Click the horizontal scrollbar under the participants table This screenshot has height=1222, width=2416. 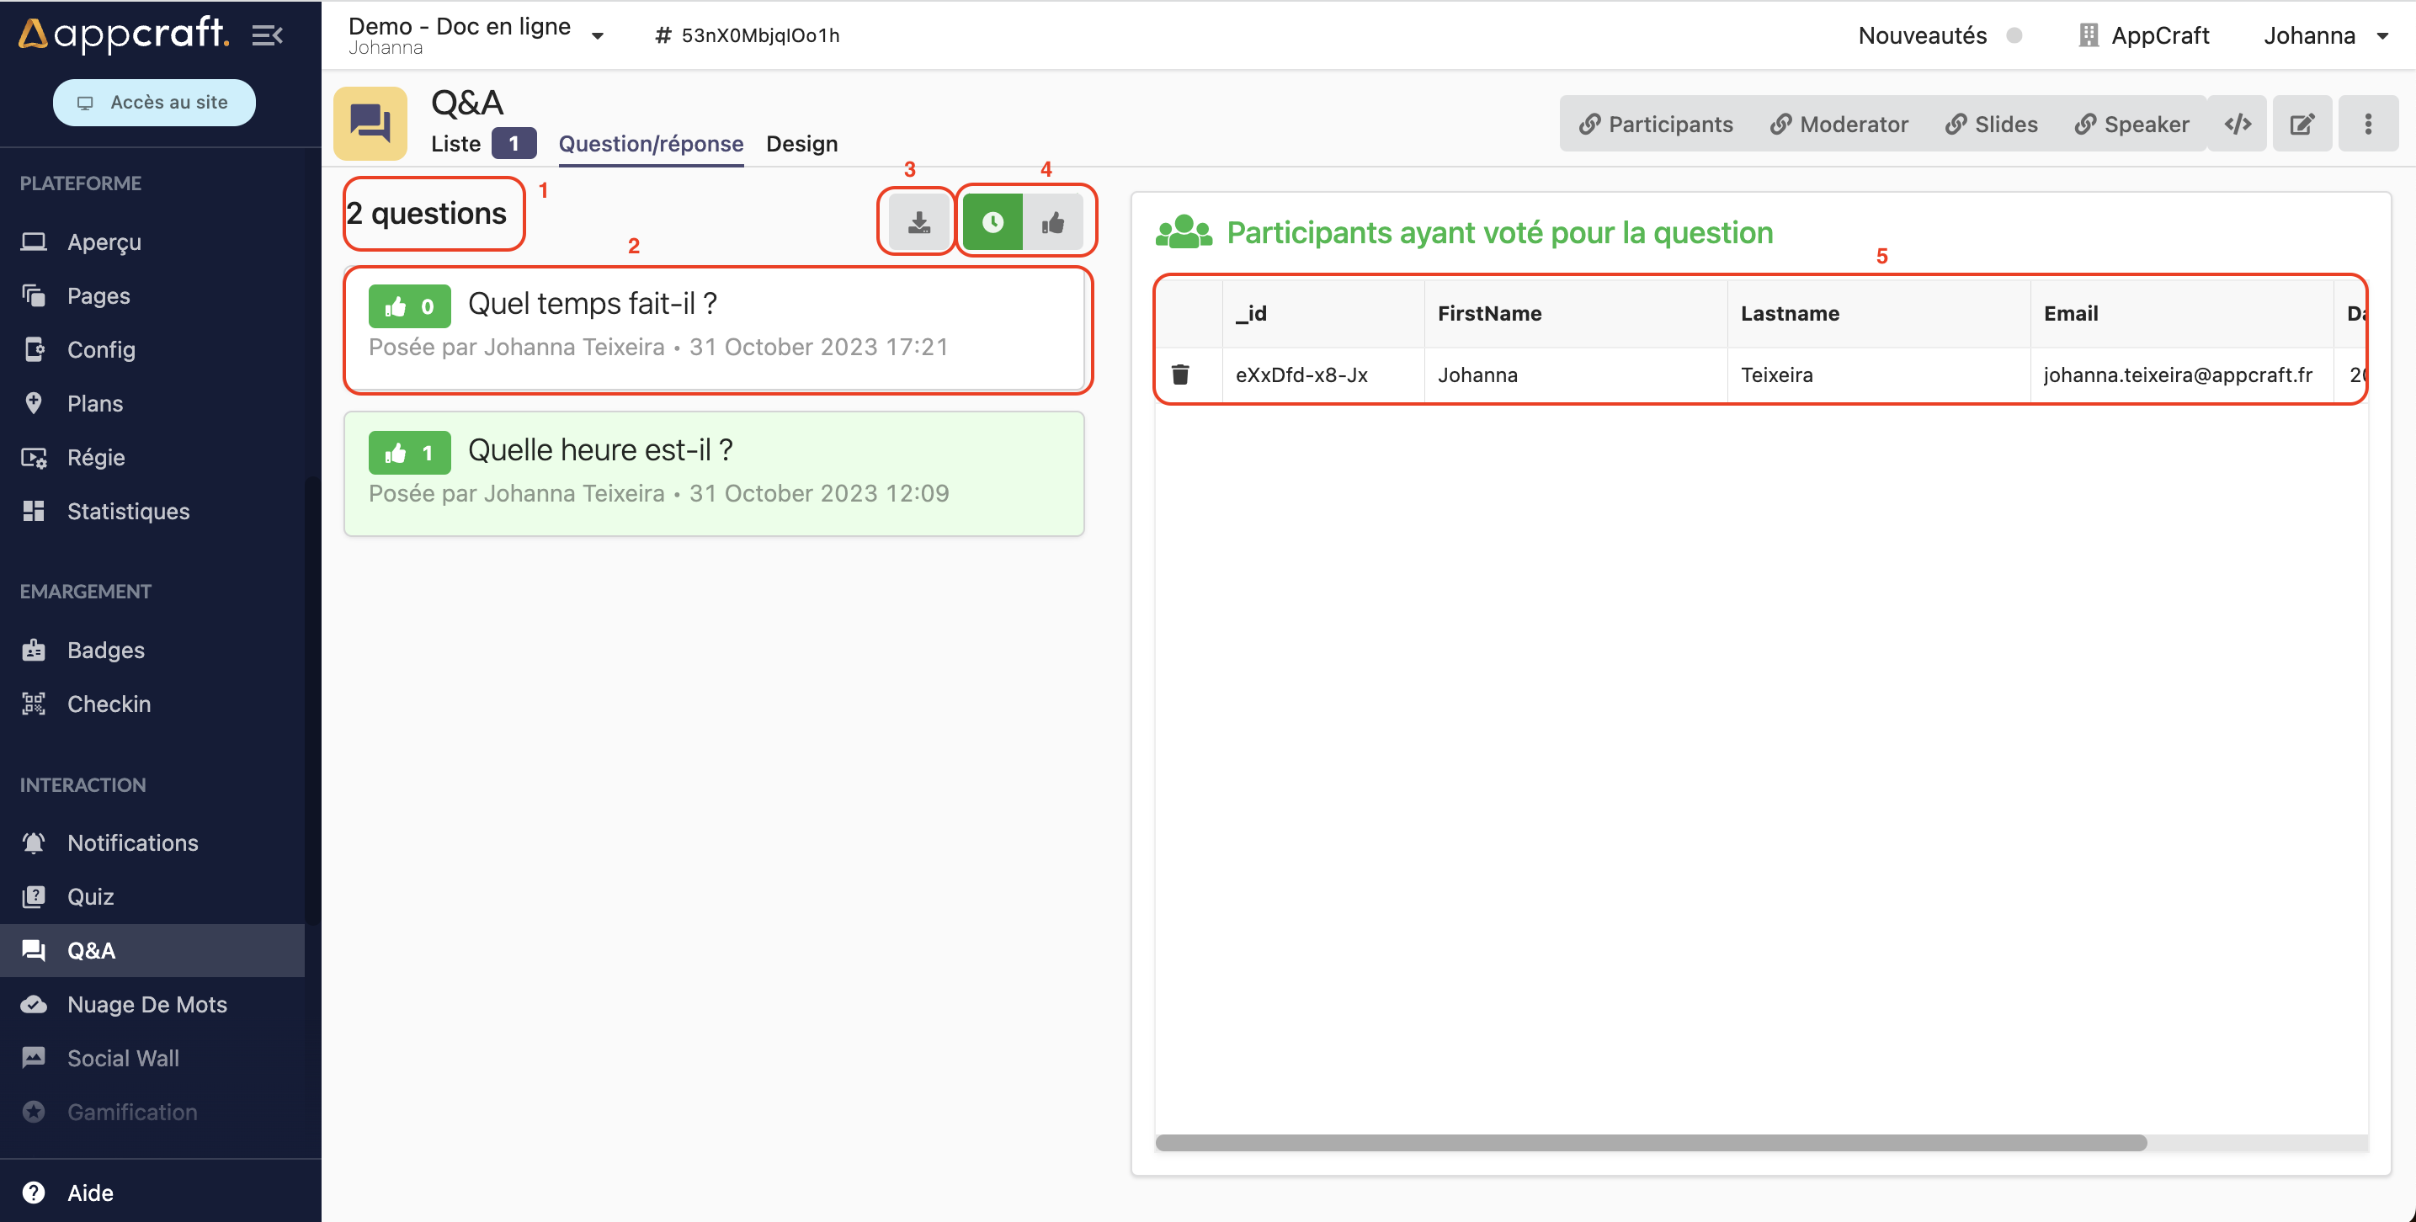coord(1651,1142)
